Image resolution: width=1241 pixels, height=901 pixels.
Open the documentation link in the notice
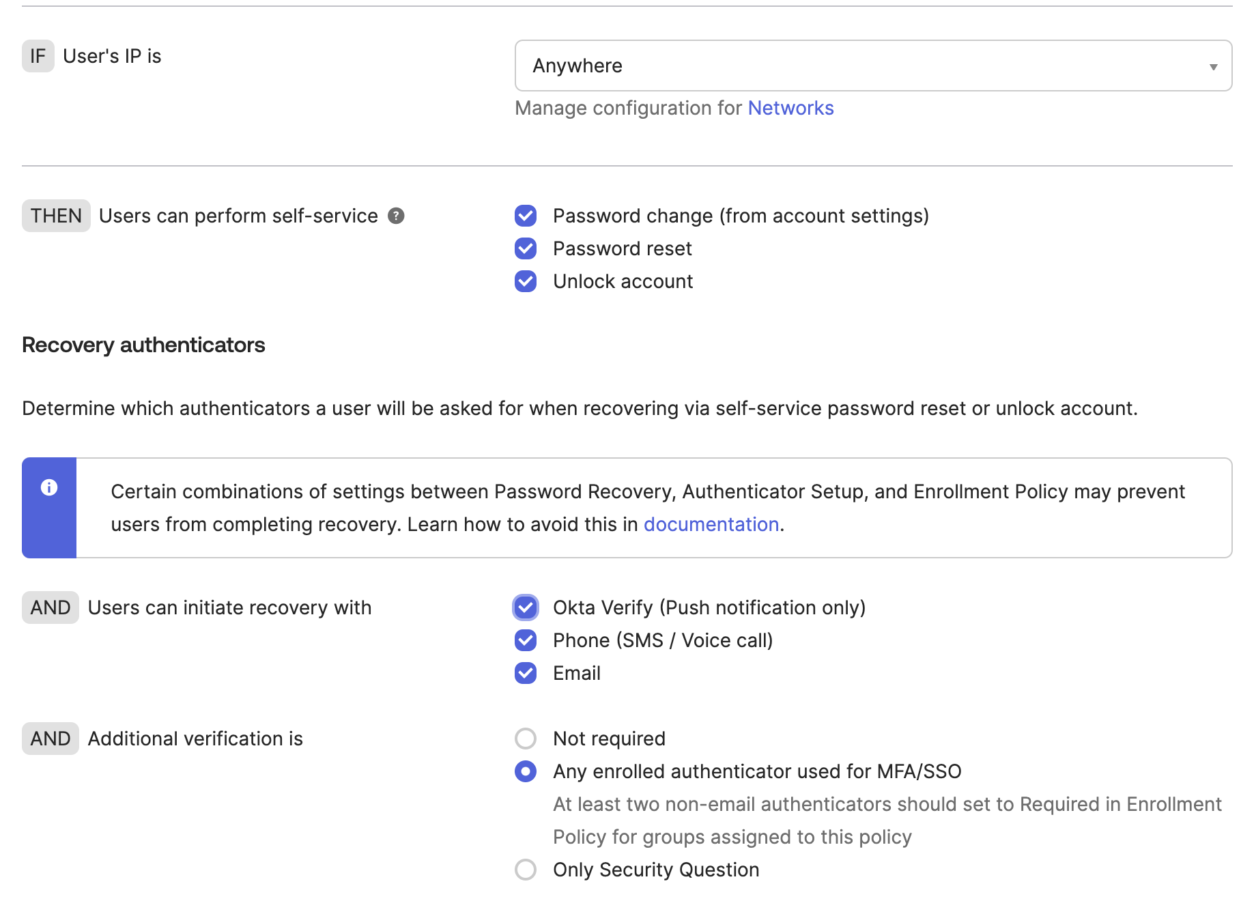711,524
